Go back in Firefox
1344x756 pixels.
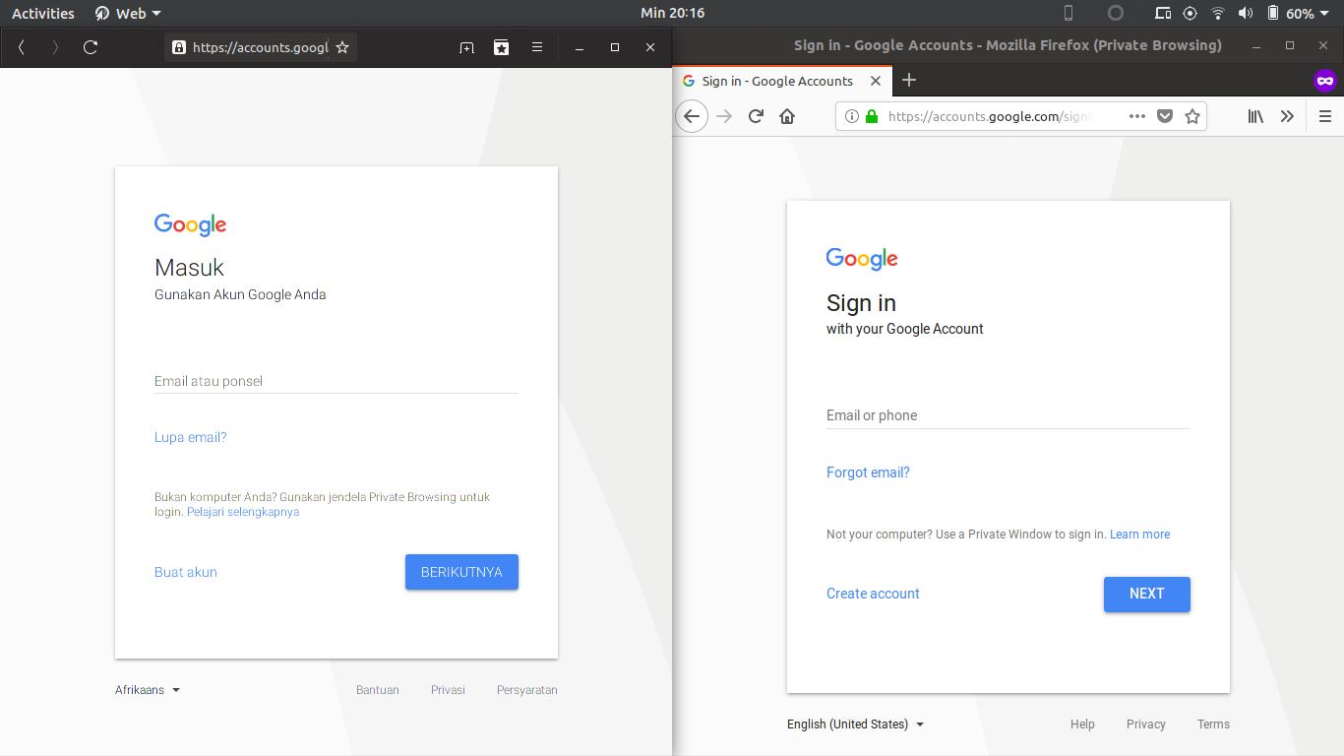point(692,116)
